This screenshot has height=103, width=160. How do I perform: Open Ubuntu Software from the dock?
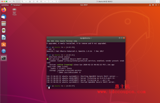coord(4,44)
